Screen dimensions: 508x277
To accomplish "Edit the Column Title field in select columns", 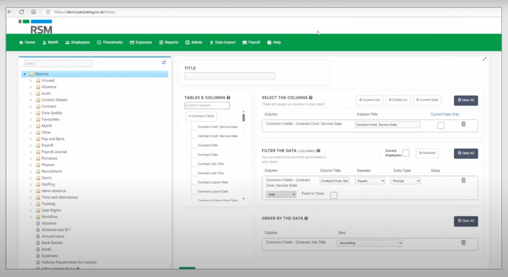I will pyautogui.click(x=387, y=125).
